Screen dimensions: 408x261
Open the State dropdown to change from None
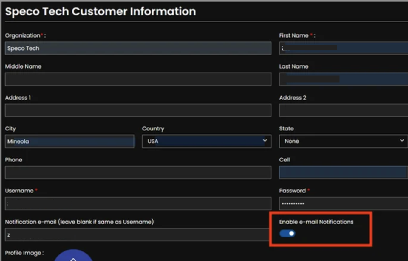[343, 141]
